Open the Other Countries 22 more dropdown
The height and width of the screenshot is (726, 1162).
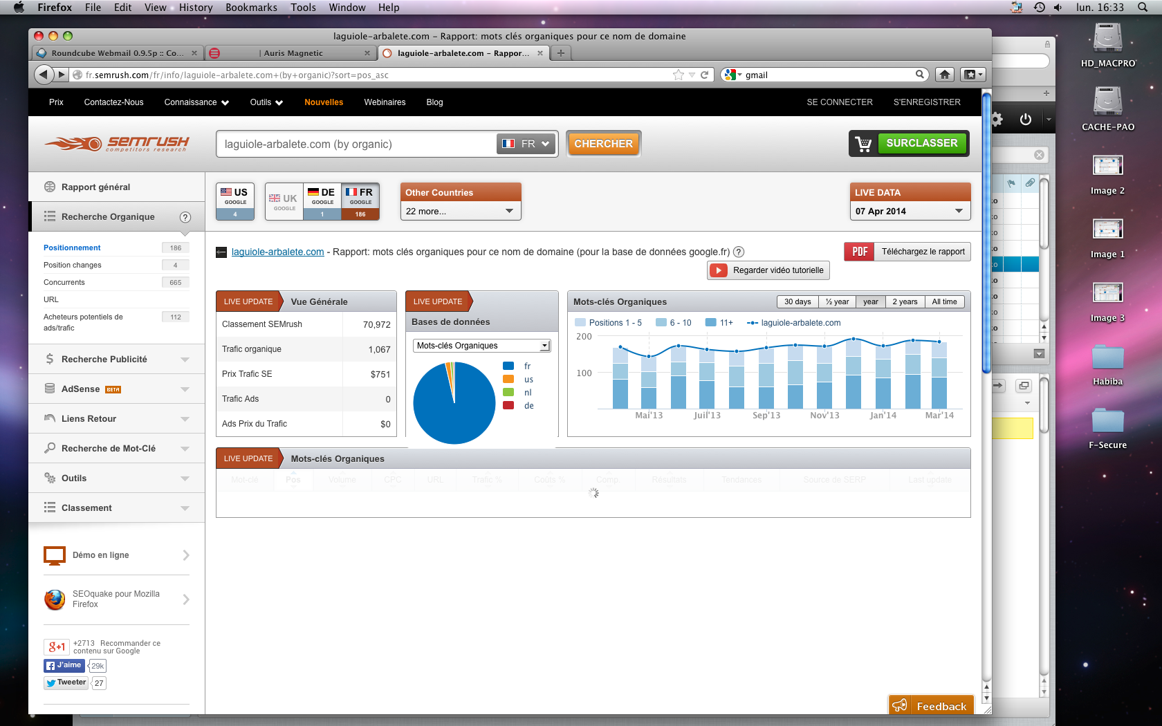click(x=461, y=211)
